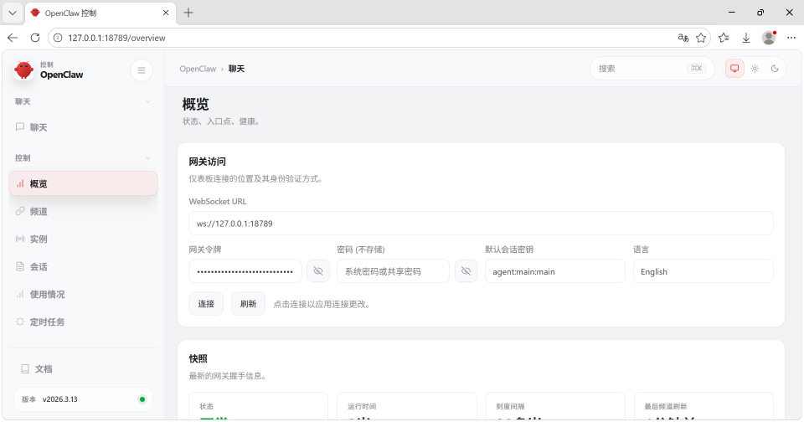Collapse sidebar with hamburger menu button
Image resolution: width=804 pixels, height=422 pixels.
[x=142, y=70]
